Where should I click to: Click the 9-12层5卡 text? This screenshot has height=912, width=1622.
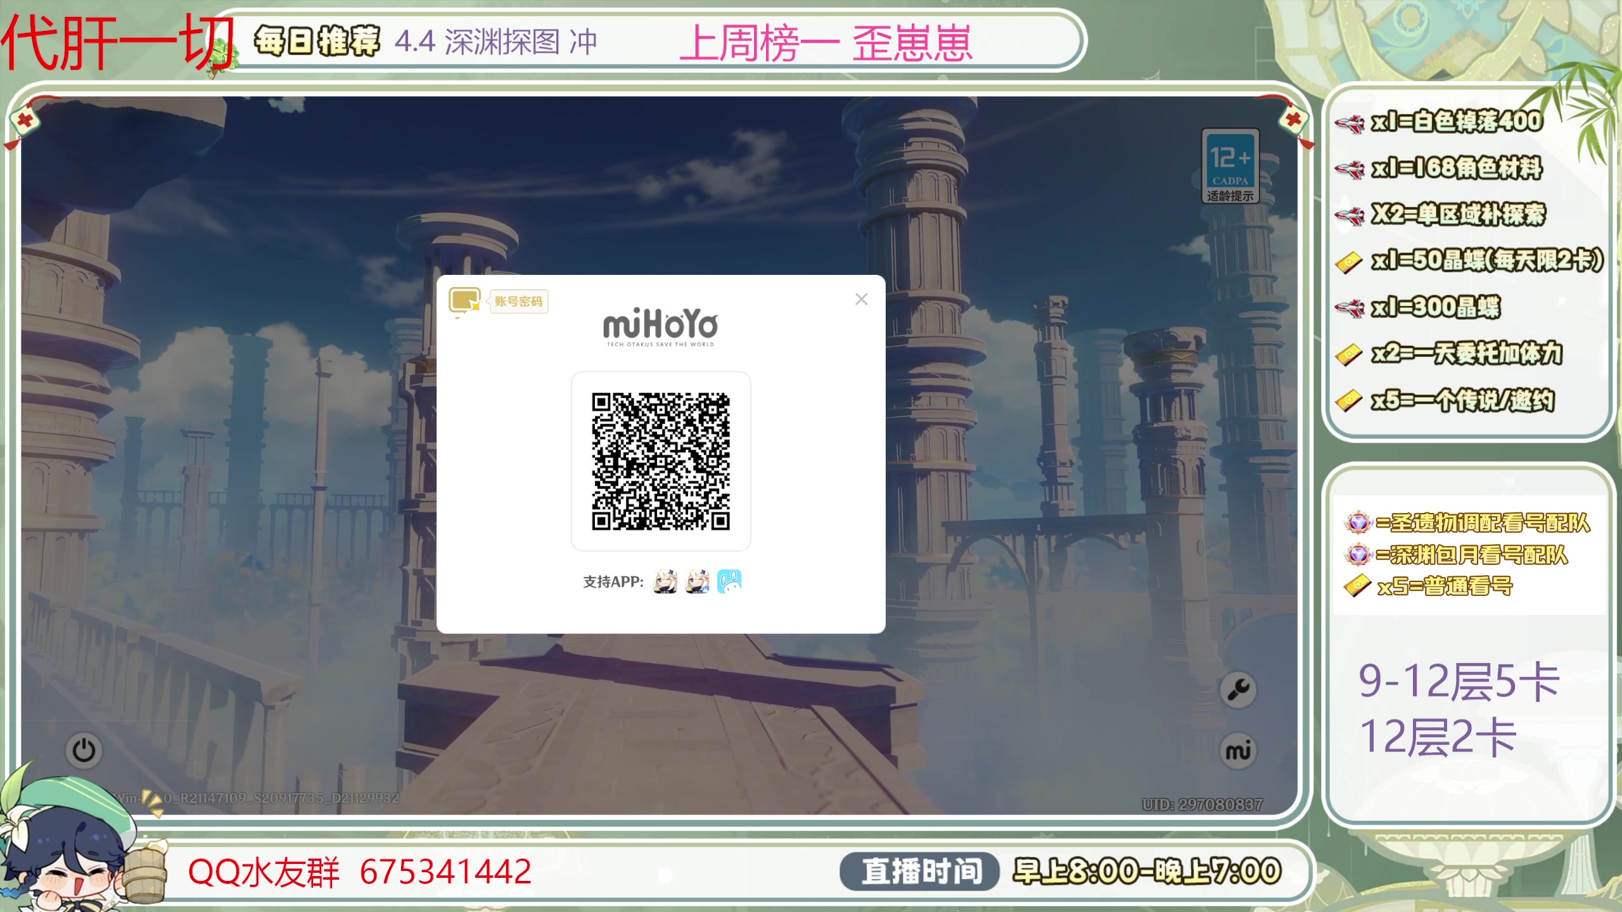coord(1459,683)
